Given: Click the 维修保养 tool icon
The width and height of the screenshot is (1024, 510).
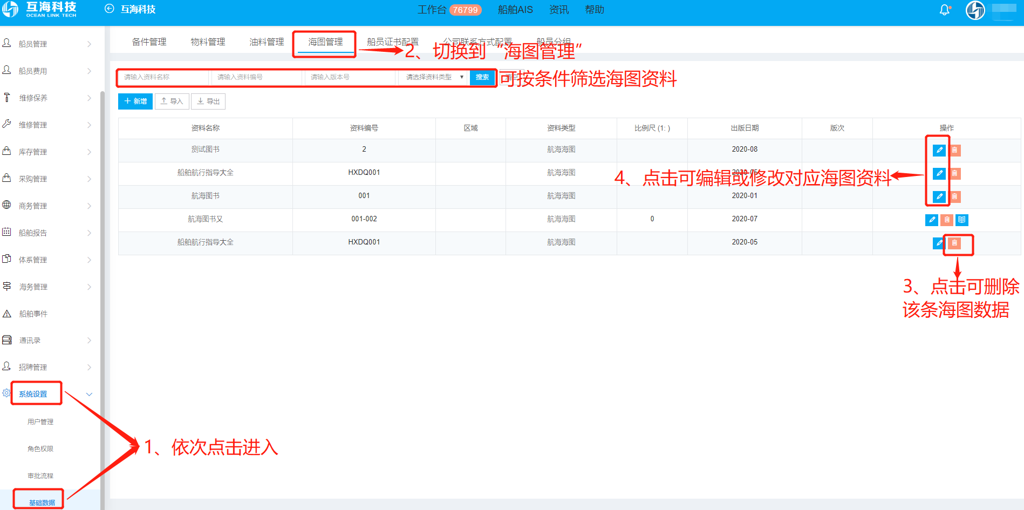Looking at the screenshot, I should point(7,97).
